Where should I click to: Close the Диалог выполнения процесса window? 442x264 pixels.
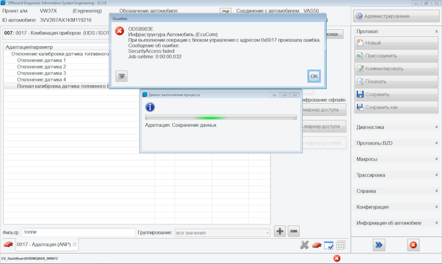295,95
